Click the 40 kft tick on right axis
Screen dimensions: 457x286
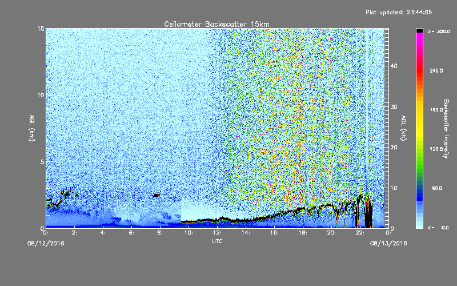pyautogui.click(x=394, y=66)
